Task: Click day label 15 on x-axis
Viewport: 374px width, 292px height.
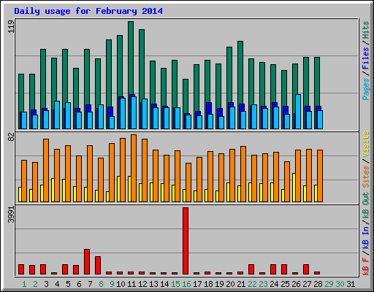Action: (175, 284)
